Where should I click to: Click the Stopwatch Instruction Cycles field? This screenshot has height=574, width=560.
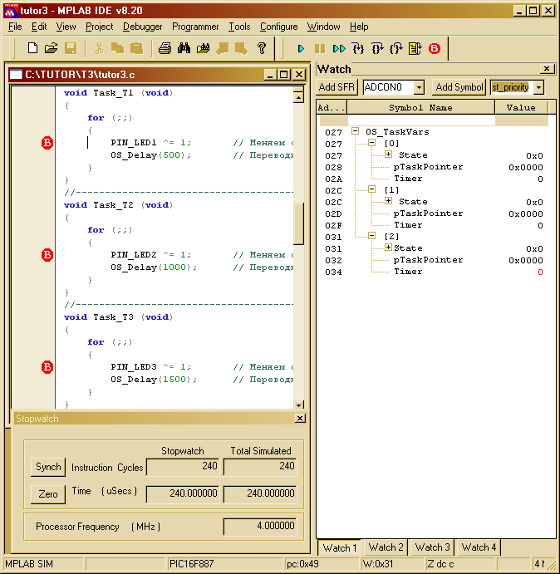183,466
